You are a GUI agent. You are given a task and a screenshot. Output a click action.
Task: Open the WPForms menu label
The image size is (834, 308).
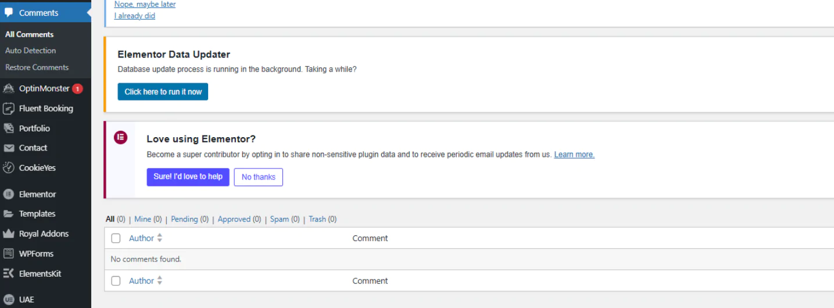(36, 253)
